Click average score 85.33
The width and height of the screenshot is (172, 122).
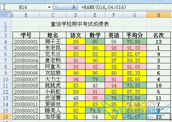coord(135,73)
